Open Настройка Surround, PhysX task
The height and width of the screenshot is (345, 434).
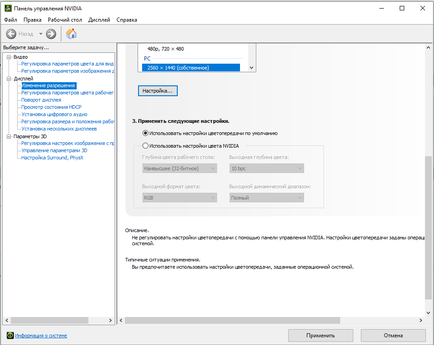tap(52, 158)
